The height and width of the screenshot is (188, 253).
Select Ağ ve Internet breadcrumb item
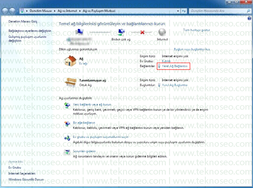67,11
